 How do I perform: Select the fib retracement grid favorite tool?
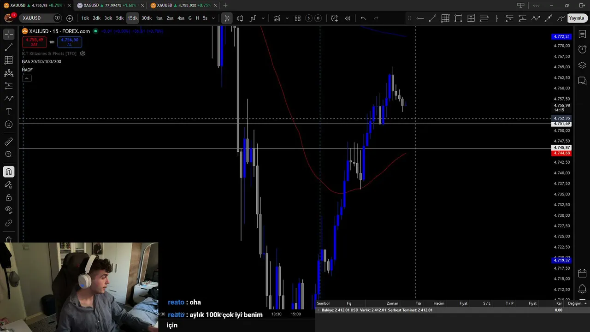[445, 18]
